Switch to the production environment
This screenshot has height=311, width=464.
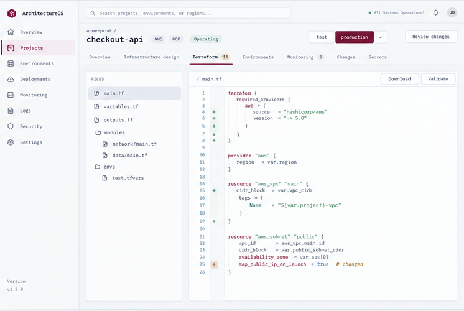pyautogui.click(x=355, y=37)
